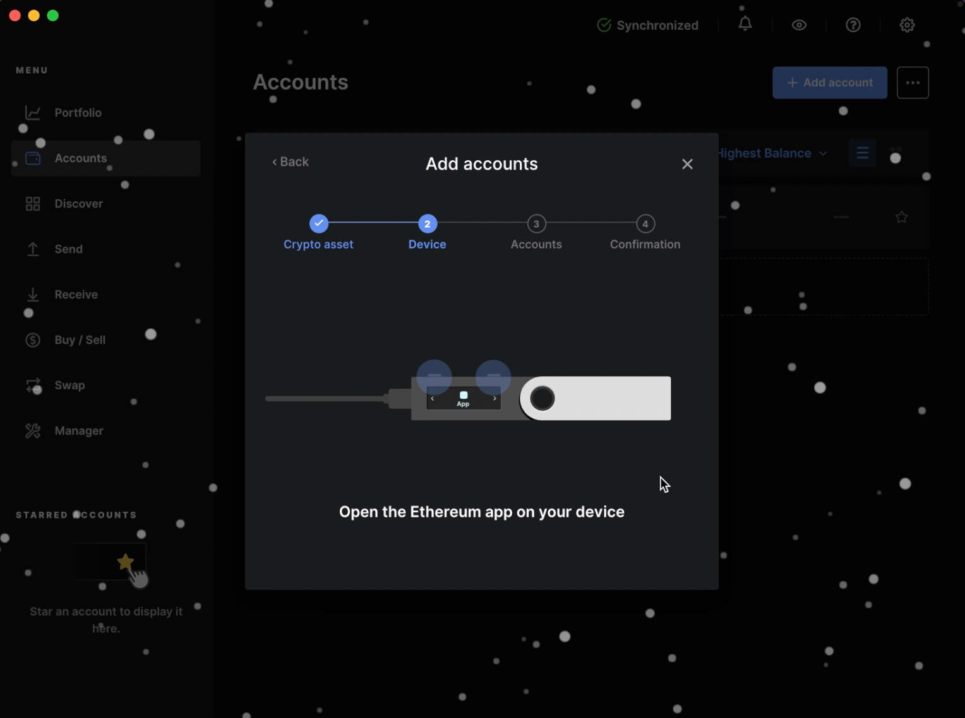The width and height of the screenshot is (965, 718).
Task: Select Portfolio menu label
Action: coord(78,113)
